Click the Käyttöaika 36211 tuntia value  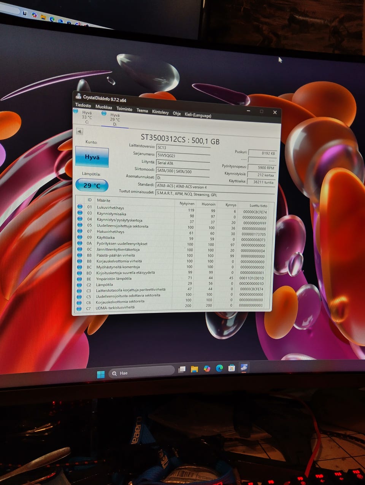261,182
